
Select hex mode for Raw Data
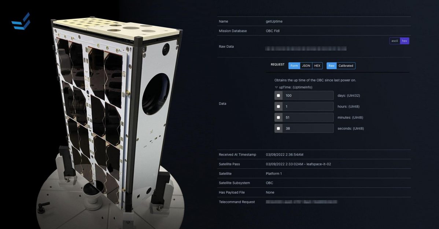pos(404,41)
